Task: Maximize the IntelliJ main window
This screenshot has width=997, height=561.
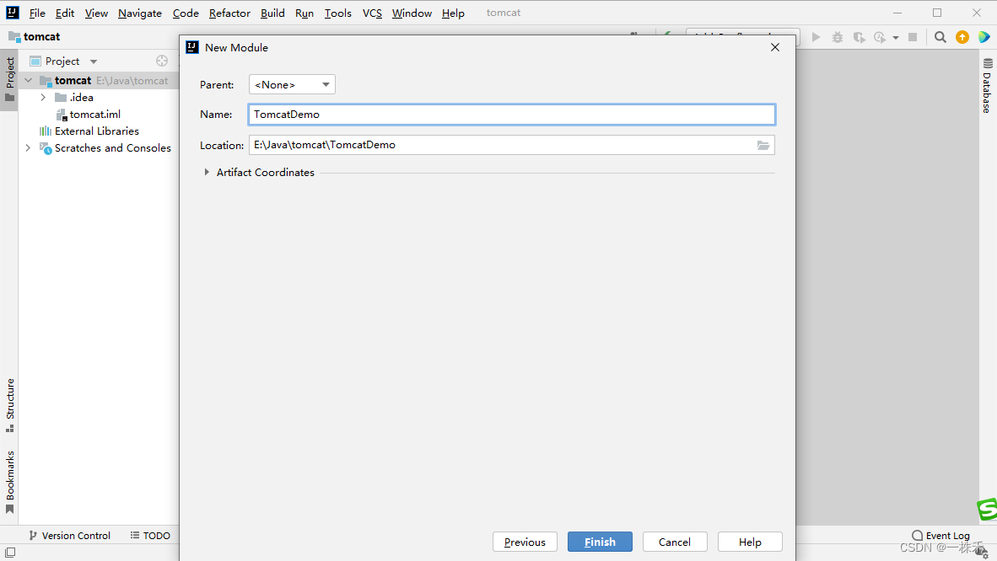Action: click(x=937, y=13)
